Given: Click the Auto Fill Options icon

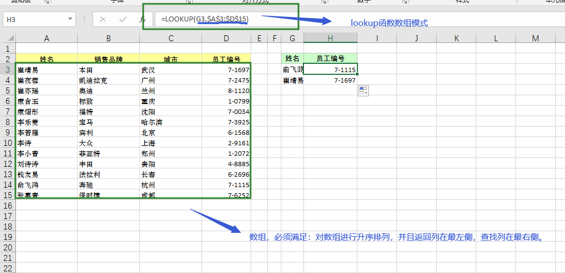Looking at the screenshot, I should (x=363, y=91).
